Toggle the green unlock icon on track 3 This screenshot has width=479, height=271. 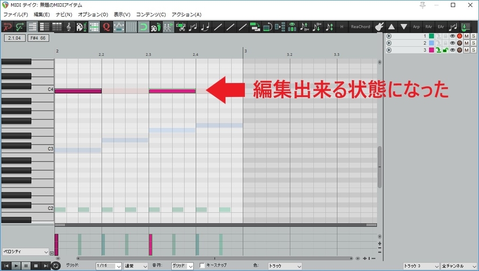[445, 50]
